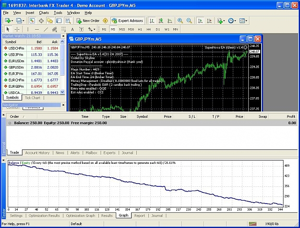
Task: Click the New Order button
Action: tap(88, 21)
